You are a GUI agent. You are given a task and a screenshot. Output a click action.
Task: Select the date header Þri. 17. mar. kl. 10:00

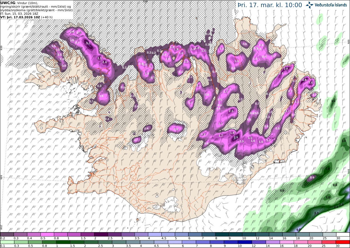[x=270, y=5]
